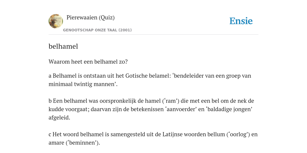Select answer c about Latijnse woorden bellum
The height and width of the screenshot is (153, 307).
[153, 139]
